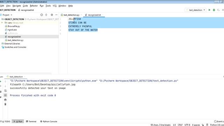Open Browsefile.py in the project tree
Viewport: 224px width, 126px height.
[14, 26]
